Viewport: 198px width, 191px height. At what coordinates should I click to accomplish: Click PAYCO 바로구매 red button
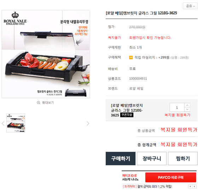171,177
